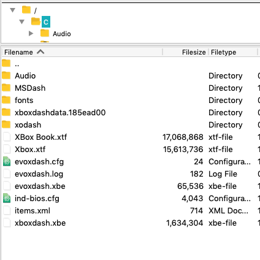
Task: Select the fonts directory row
Action: [131, 101]
